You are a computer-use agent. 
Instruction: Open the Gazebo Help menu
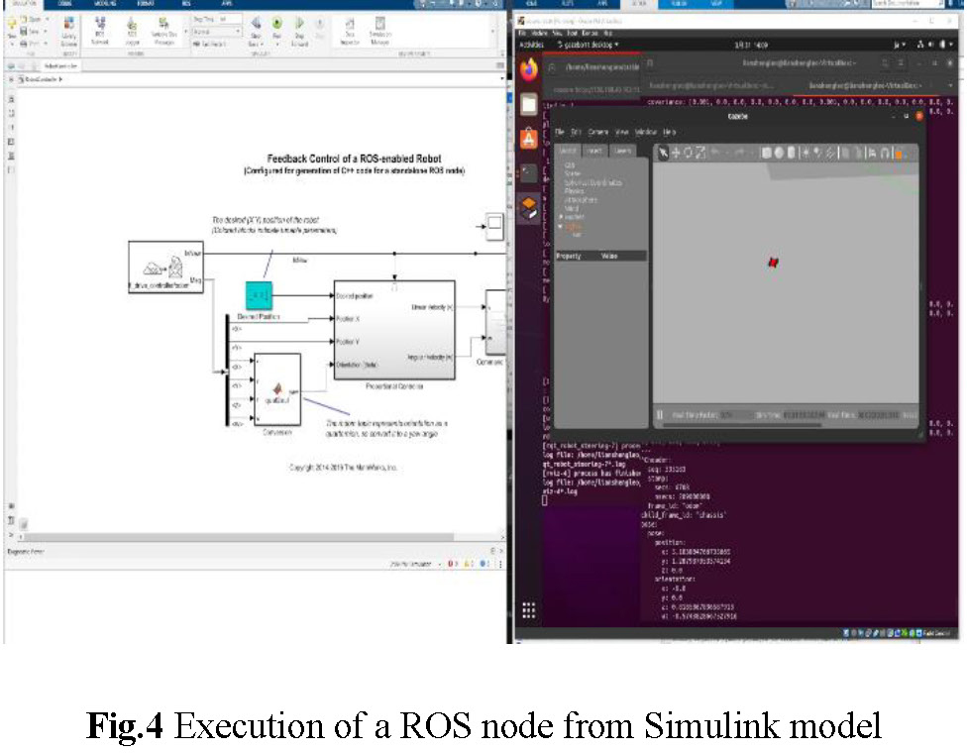pos(669,132)
